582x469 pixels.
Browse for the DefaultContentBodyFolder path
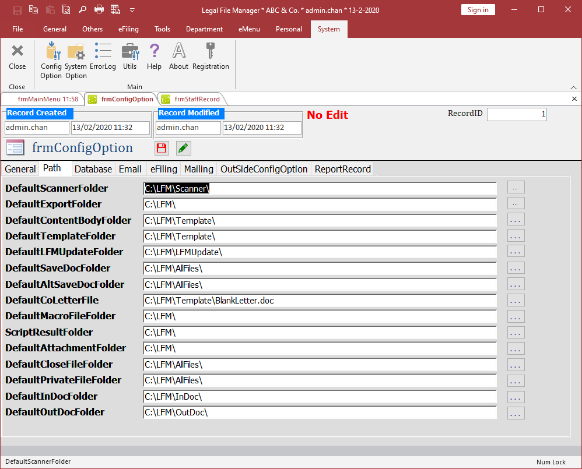coord(516,220)
